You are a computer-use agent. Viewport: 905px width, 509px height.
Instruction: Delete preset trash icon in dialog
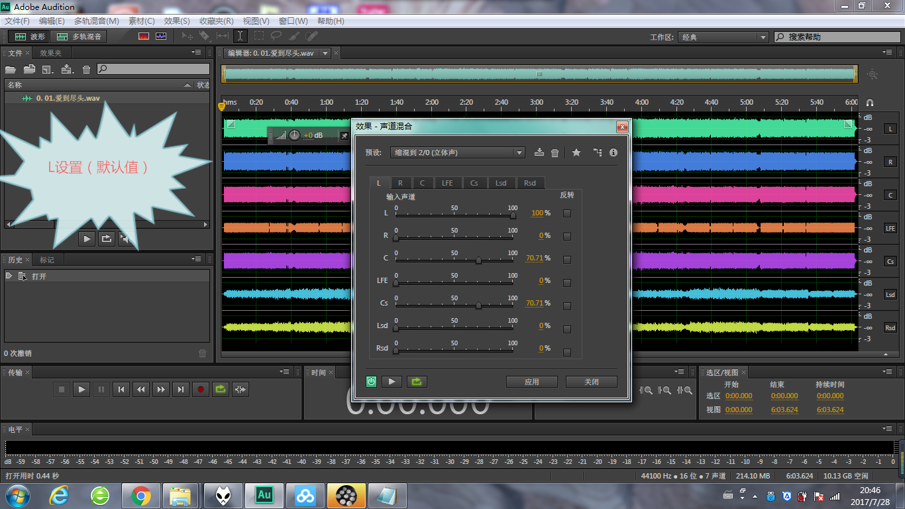pos(555,152)
